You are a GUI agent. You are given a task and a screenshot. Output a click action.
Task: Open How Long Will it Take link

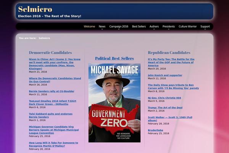pos(53,144)
